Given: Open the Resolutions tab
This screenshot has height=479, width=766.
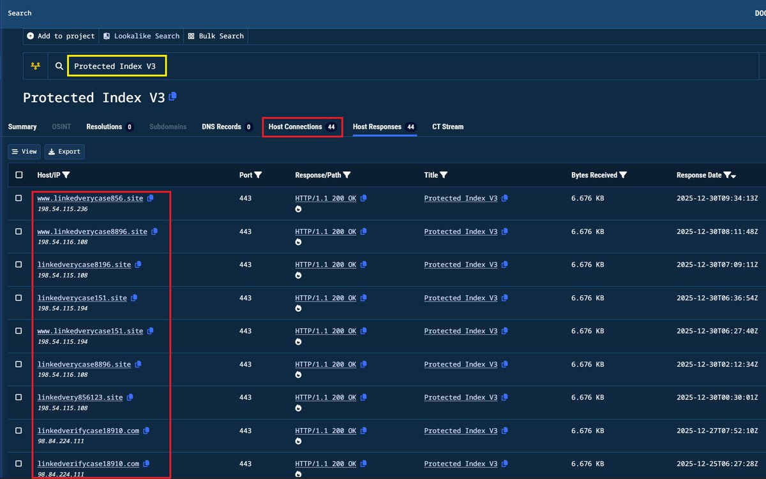Looking at the screenshot, I should (110, 126).
